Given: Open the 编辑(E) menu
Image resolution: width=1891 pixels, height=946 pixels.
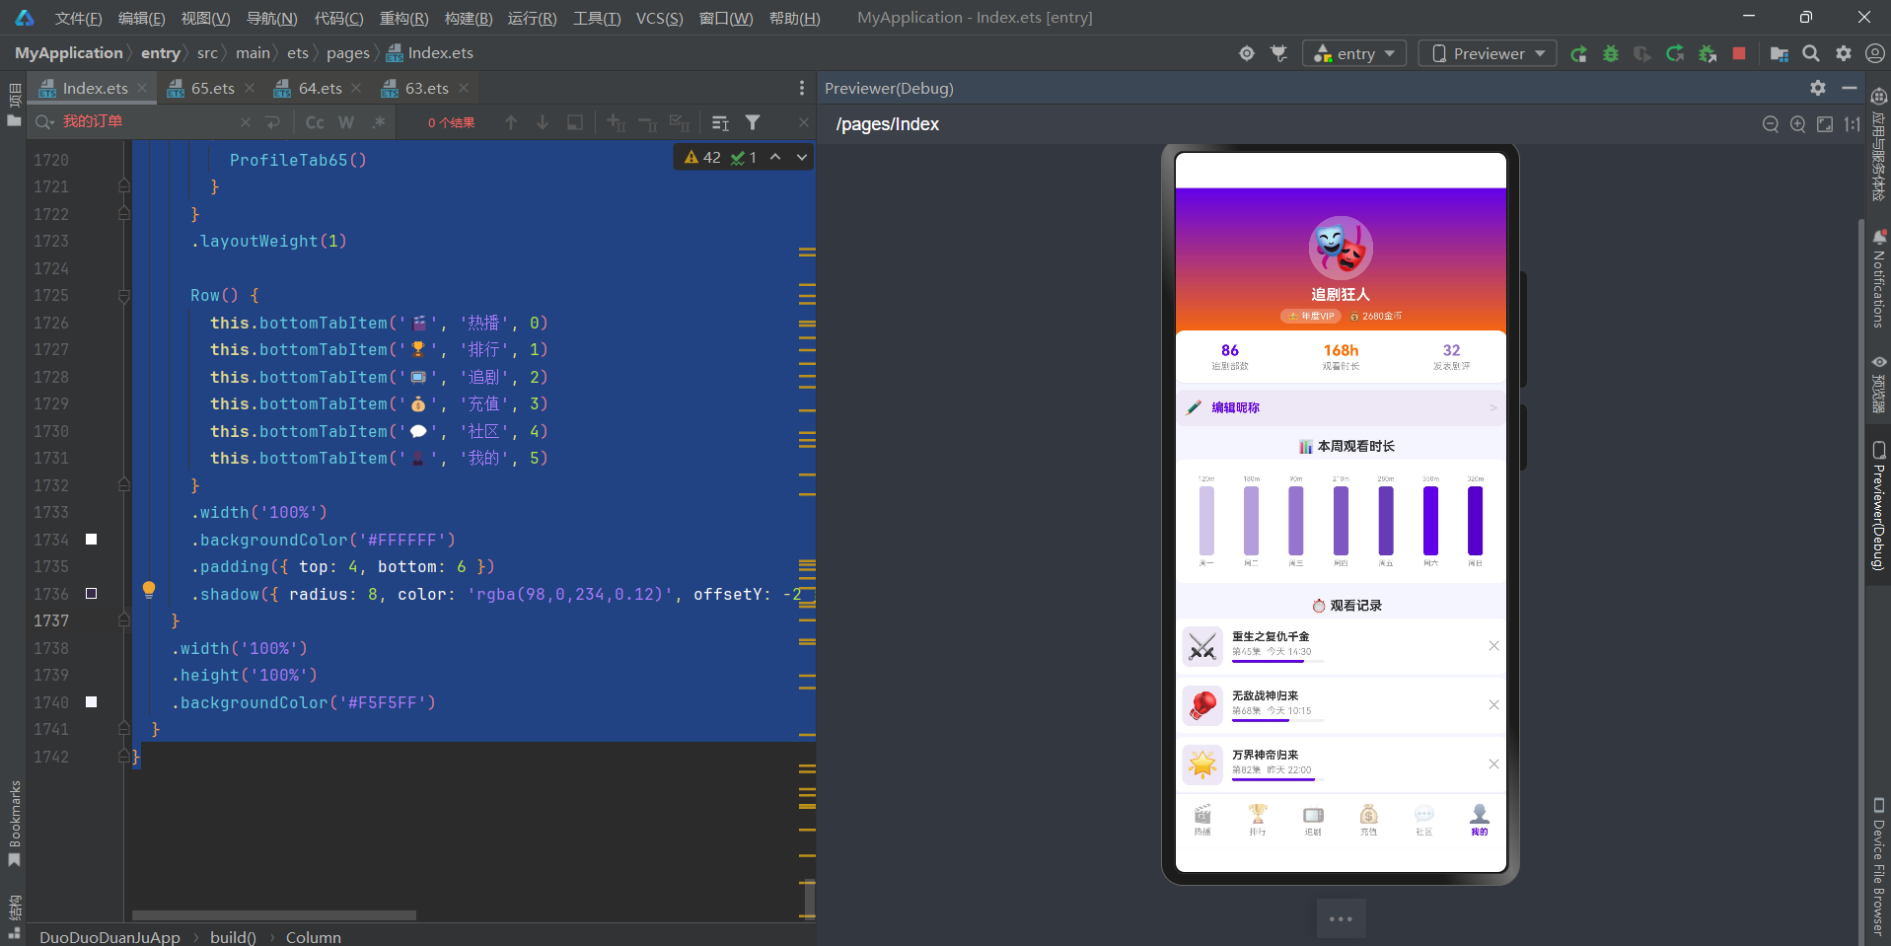Looking at the screenshot, I should click(142, 18).
